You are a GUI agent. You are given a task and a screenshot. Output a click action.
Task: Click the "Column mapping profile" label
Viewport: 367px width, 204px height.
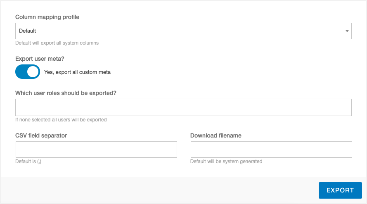pos(47,17)
